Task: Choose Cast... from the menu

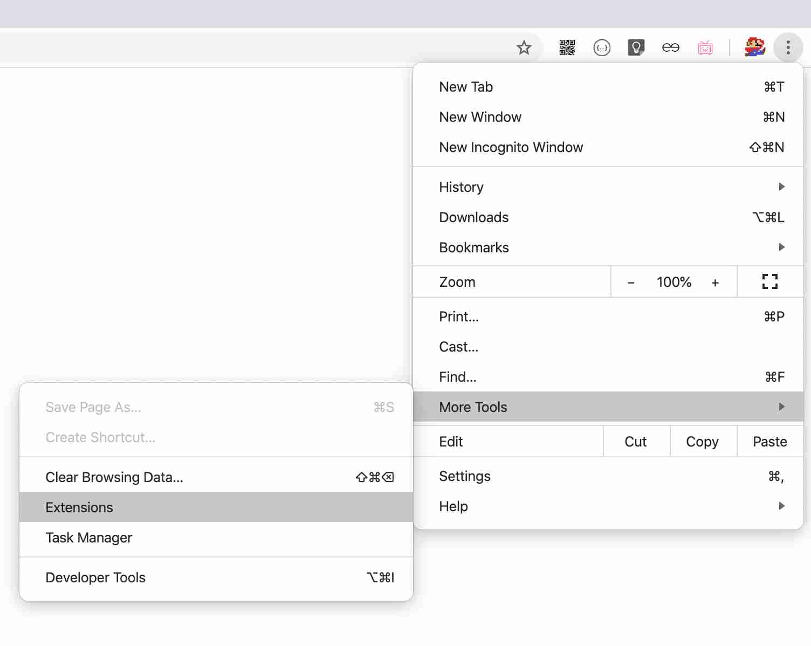Action: [x=608, y=347]
